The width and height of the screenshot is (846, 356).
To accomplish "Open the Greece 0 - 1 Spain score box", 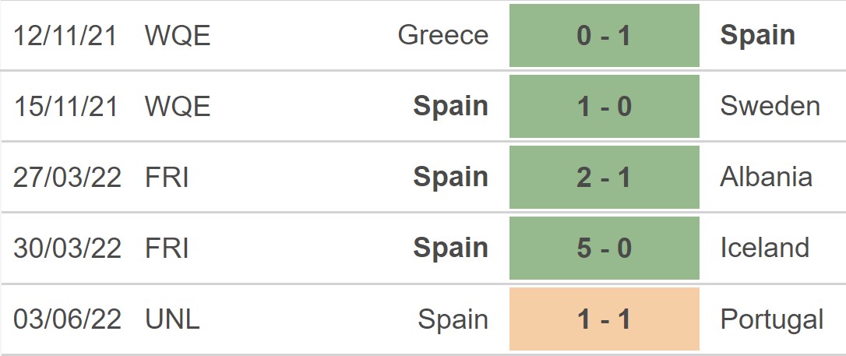I will [605, 36].
